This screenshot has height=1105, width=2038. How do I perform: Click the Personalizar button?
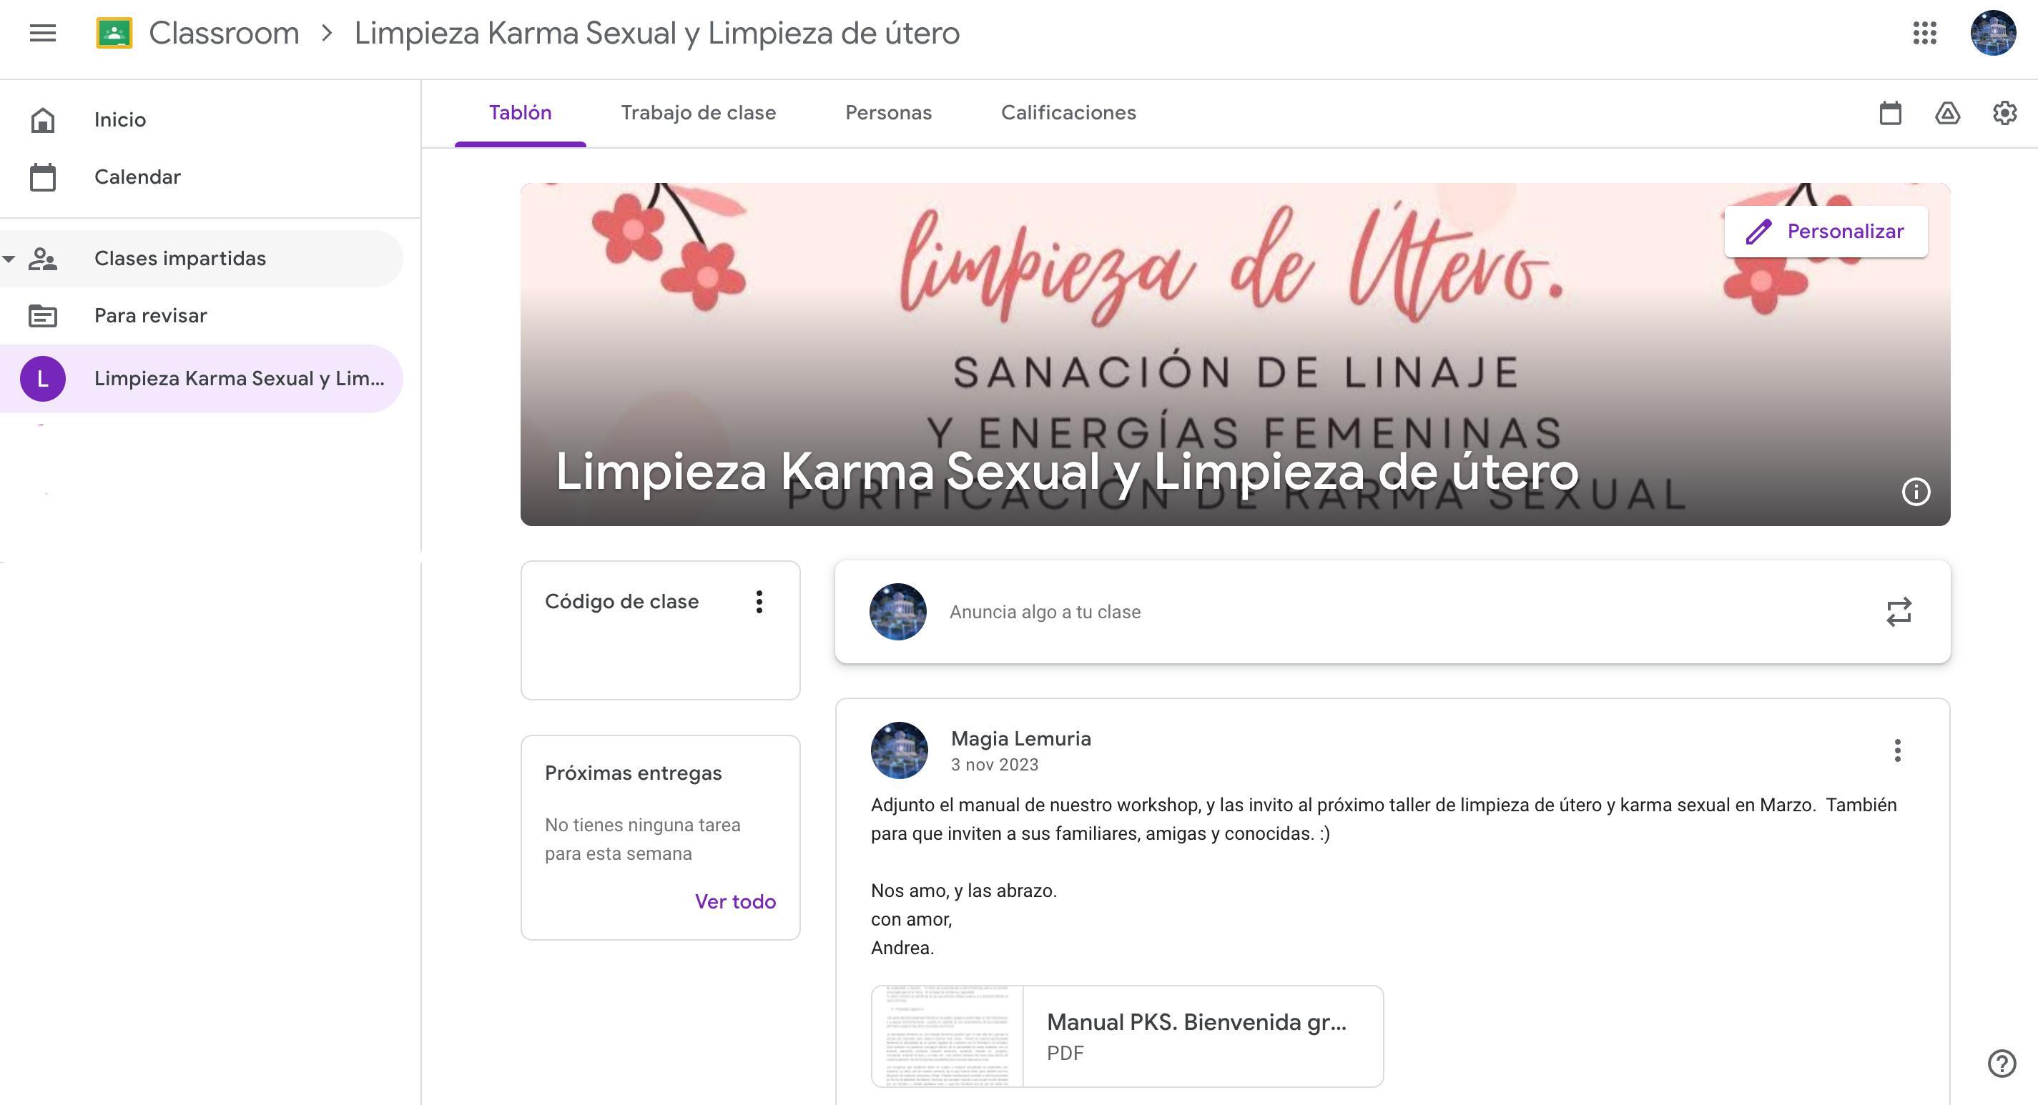pos(1826,232)
